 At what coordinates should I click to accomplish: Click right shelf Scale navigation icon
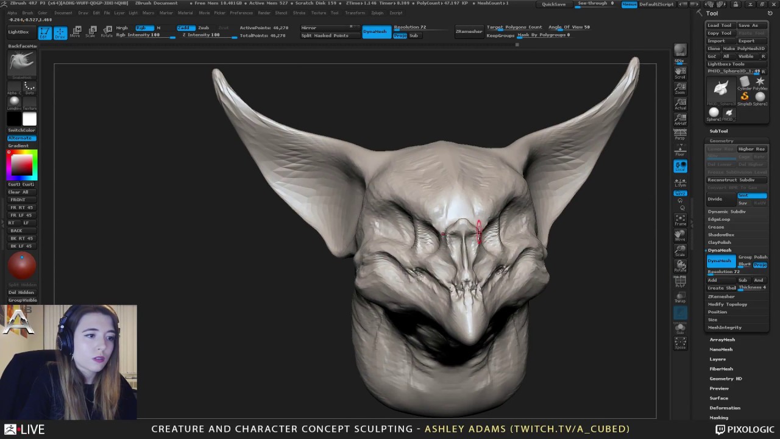(680, 251)
